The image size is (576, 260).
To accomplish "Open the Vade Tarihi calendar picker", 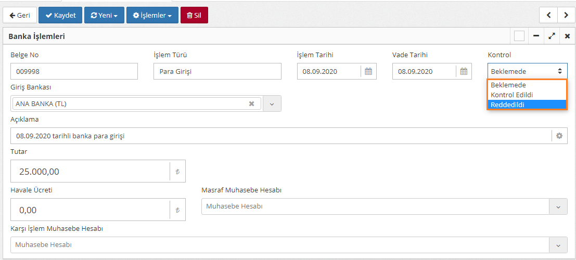I will 464,72.
